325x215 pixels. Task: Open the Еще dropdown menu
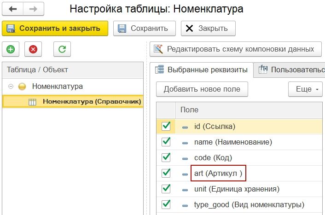tap(305, 89)
